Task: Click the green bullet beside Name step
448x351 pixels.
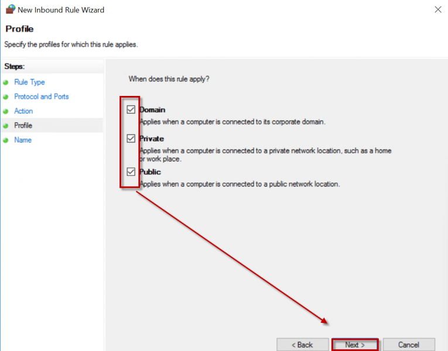Action: (6, 140)
